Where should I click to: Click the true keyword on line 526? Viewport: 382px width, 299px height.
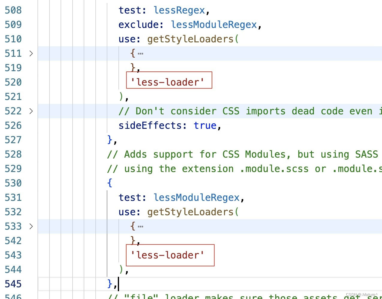click(x=205, y=125)
